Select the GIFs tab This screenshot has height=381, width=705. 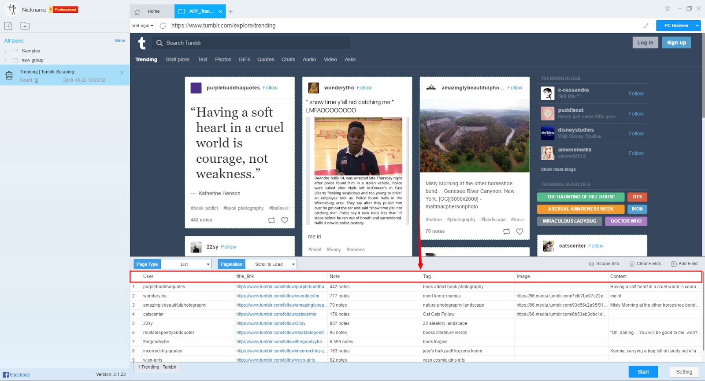coord(244,59)
